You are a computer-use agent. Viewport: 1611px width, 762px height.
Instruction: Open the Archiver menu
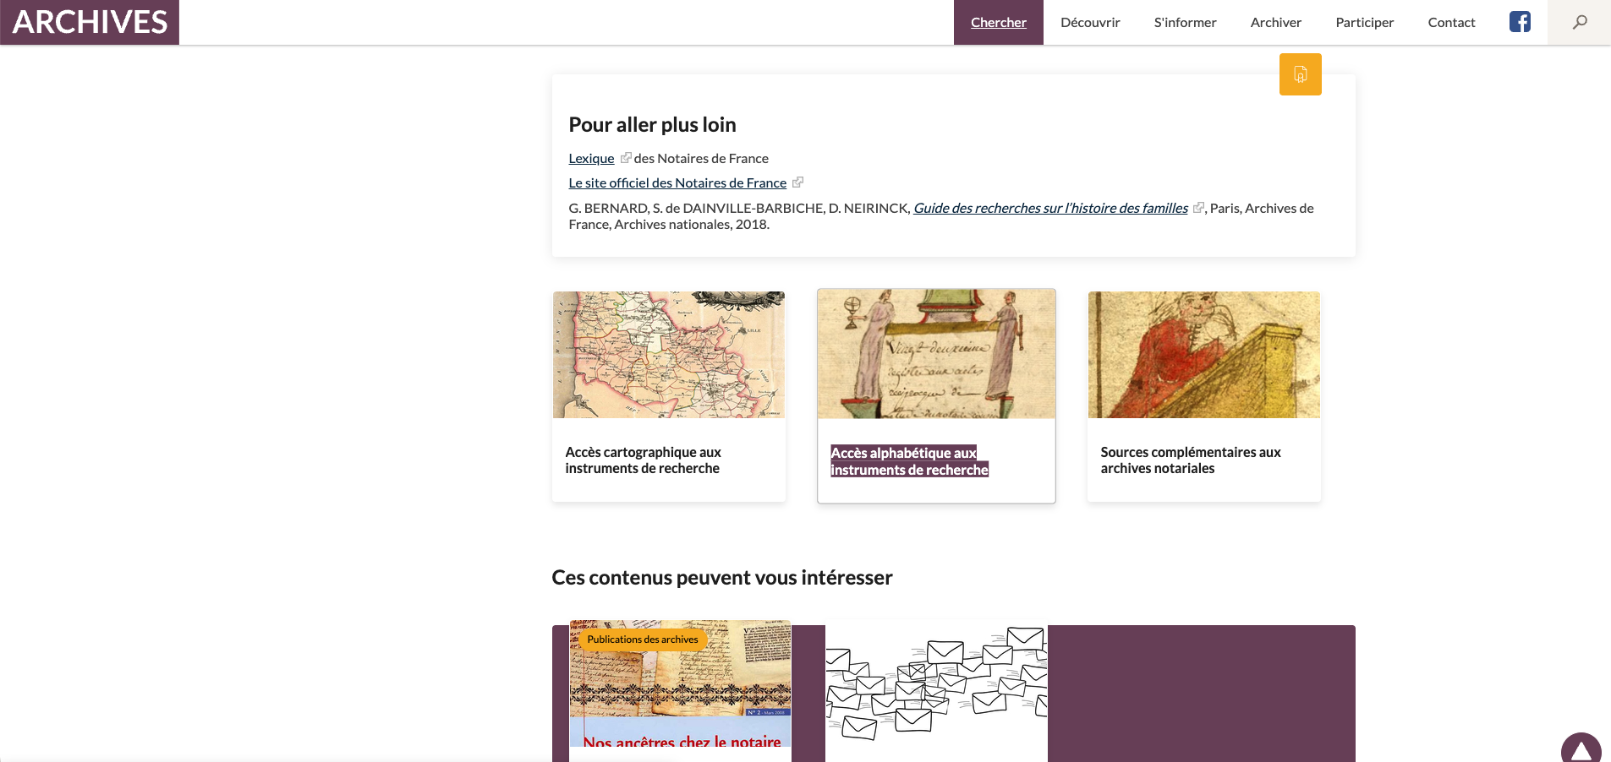pyautogui.click(x=1276, y=22)
